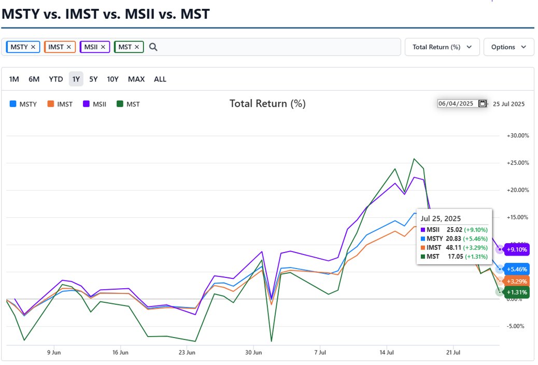Click the blue MSTY legend swatch
This screenshot has height=365, width=538.
coord(13,104)
